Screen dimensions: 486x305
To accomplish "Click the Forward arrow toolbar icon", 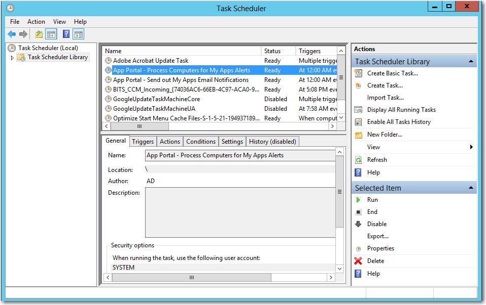I will click(x=23, y=34).
